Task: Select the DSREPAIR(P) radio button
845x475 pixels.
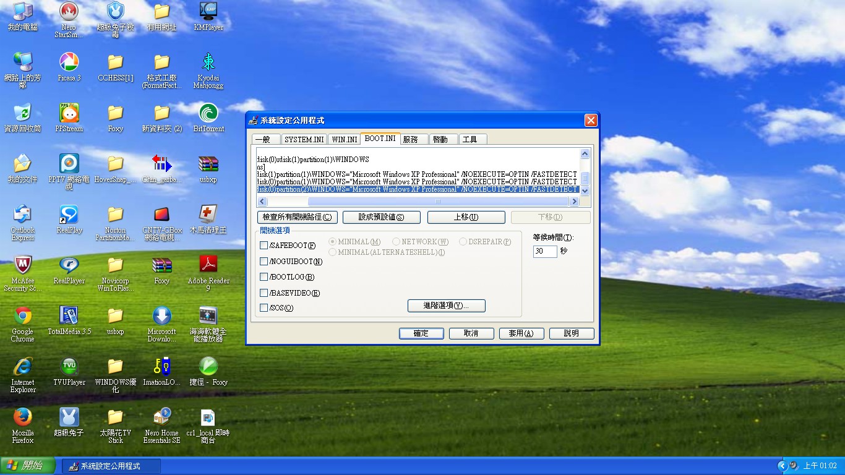Action: click(x=463, y=242)
